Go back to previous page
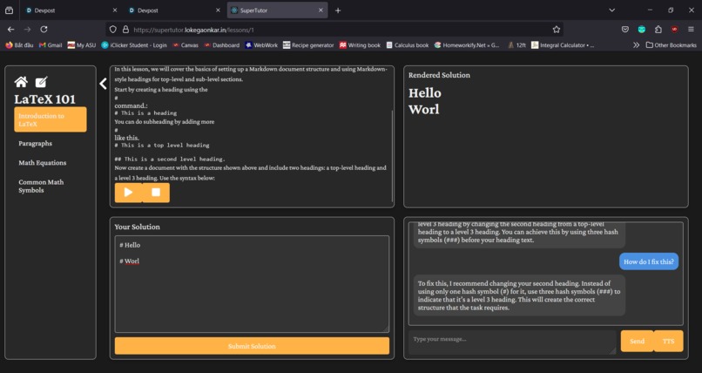702x373 pixels. [x=10, y=29]
